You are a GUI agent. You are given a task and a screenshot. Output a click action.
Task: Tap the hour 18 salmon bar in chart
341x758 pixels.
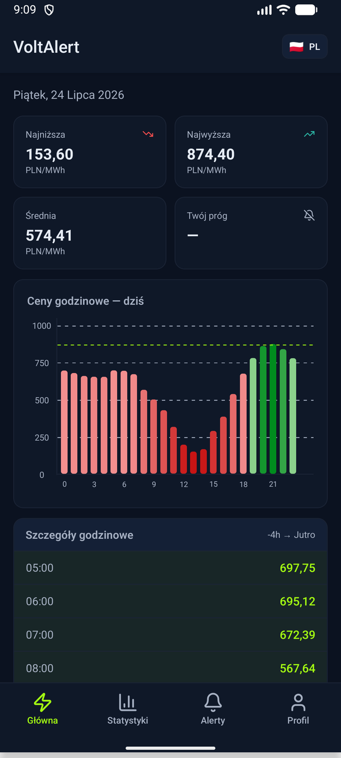point(243,424)
